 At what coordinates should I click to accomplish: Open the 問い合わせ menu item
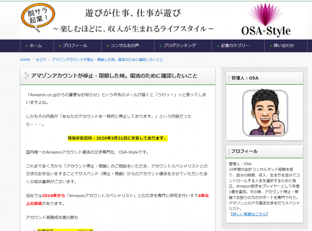[286, 45]
